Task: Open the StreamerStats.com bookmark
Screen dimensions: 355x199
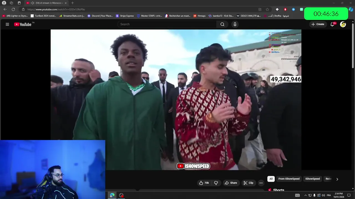Action: point(72,16)
